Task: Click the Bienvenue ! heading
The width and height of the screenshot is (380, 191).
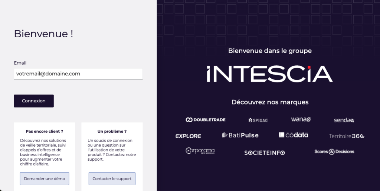Action: 43,34
